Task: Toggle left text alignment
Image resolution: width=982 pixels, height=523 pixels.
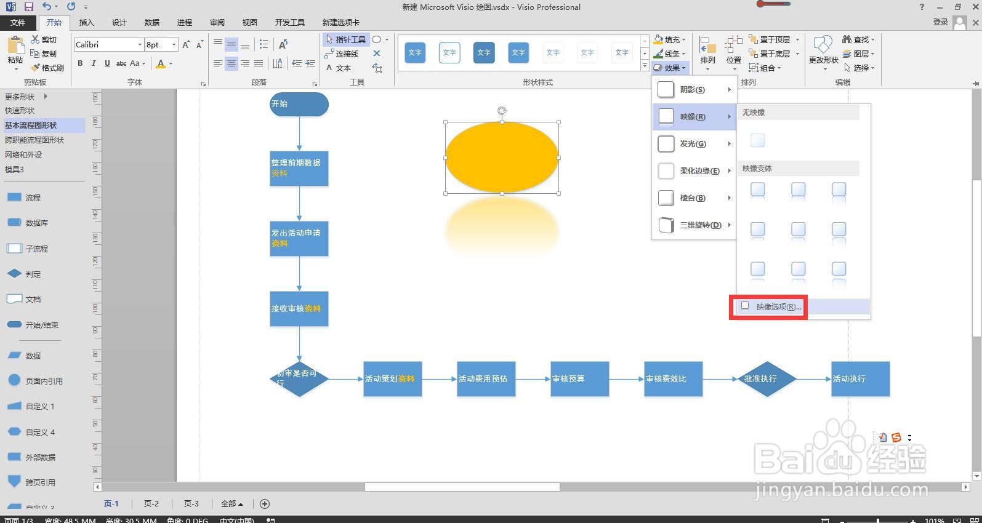Action: tap(218, 63)
